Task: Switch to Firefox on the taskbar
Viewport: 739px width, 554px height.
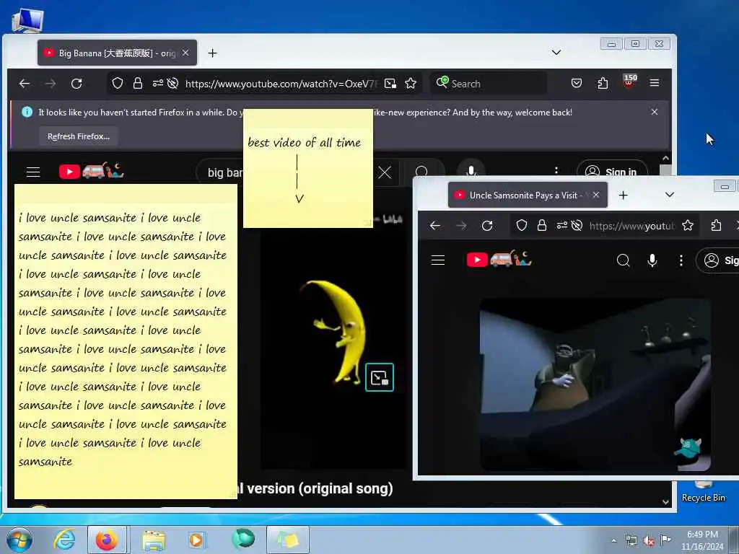Action: (x=107, y=540)
